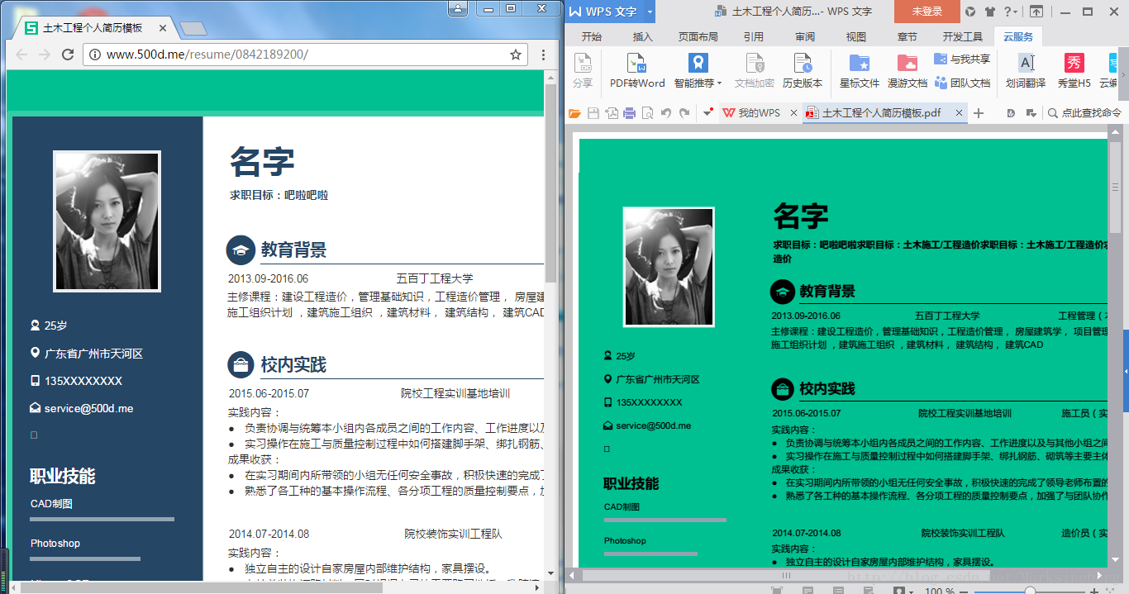
Task: Bookmark page with the Chrome star icon
Action: pyautogui.click(x=516, y=55)
